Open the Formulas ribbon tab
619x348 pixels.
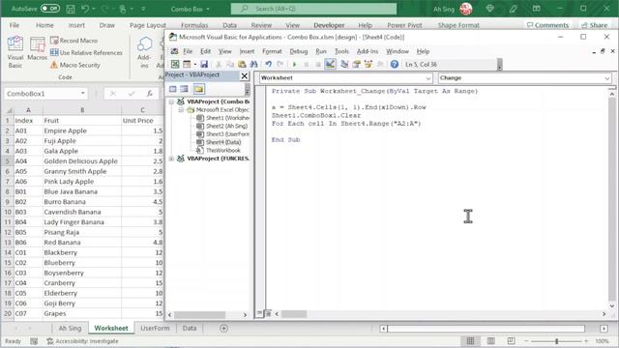194,25
